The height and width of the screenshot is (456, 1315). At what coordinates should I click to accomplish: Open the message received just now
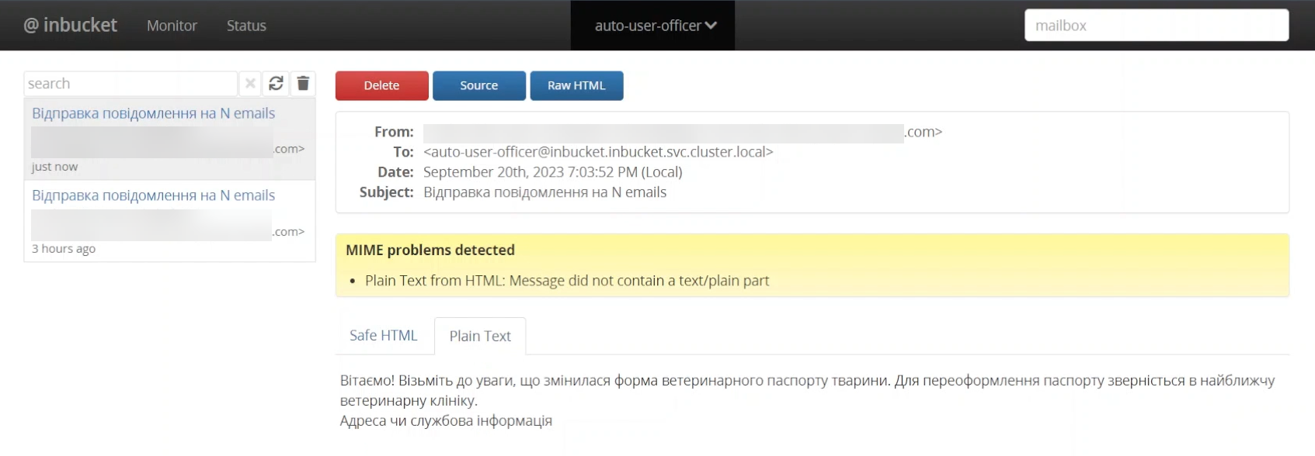(x=169, y=139)
